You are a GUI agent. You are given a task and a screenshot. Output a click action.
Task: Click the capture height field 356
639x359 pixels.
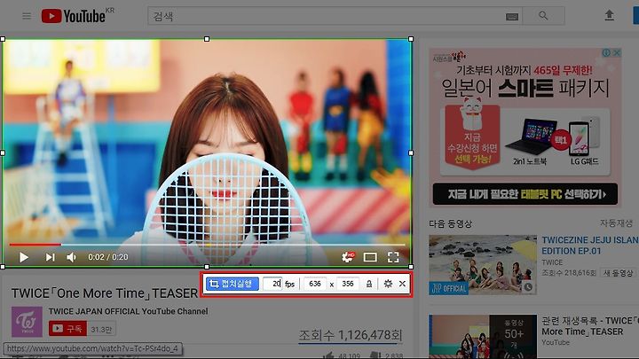click(348, 284)
